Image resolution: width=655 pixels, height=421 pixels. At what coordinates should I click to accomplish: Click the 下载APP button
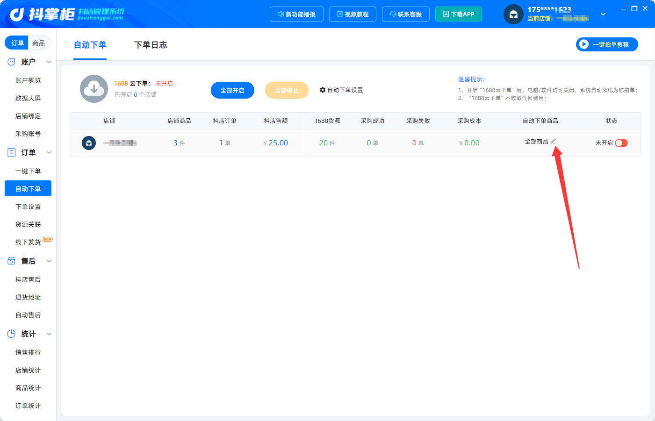click(x=459, y=14)
